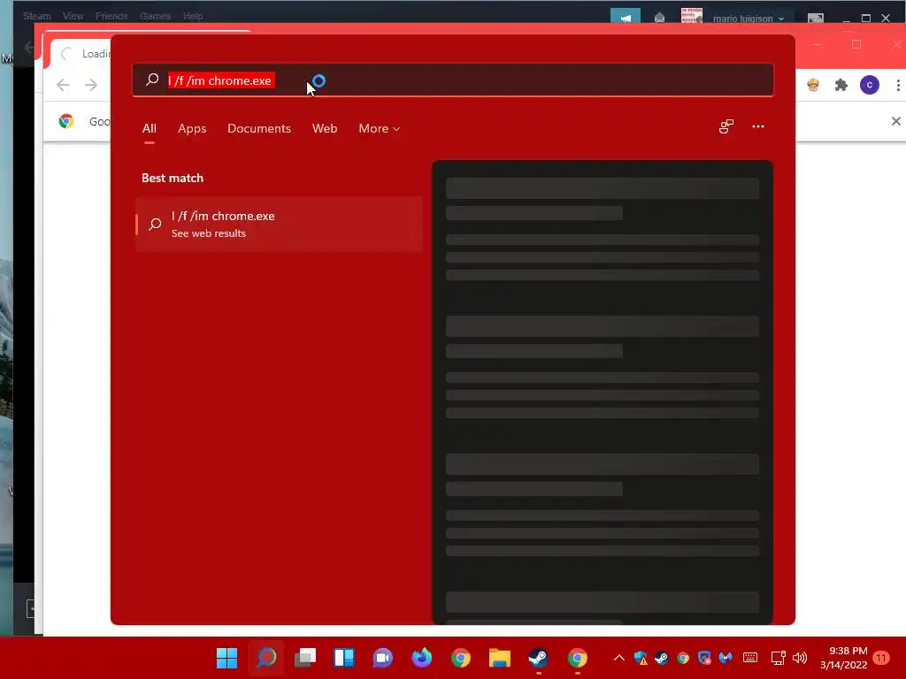Image resolution: width=906 pixels, height=679 pixels.
Task: Expand mario luigison account dropdown in Steam
Action: coord(749,19)
